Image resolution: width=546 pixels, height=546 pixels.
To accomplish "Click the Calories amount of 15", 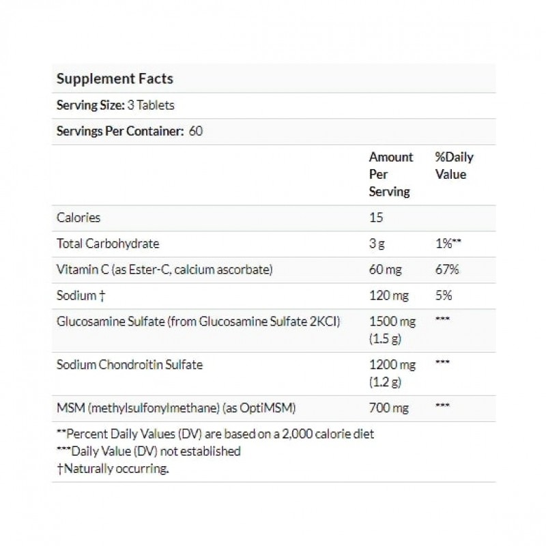I will tap(376, 218).
